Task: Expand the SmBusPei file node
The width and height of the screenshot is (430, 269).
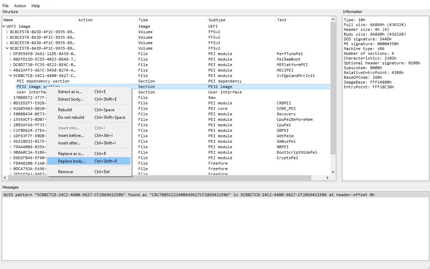Action: (x=11, y=141)
